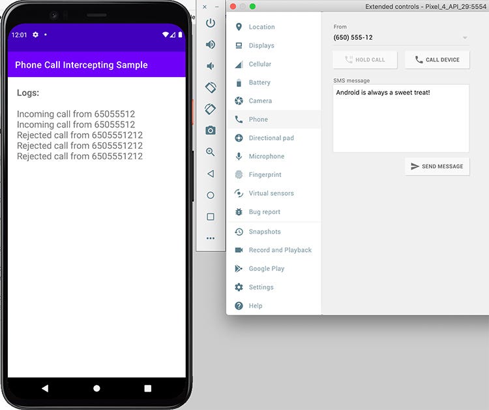489x410 pixels.
Task: Click the red close button of Extended controls
Action: (233, 7)
